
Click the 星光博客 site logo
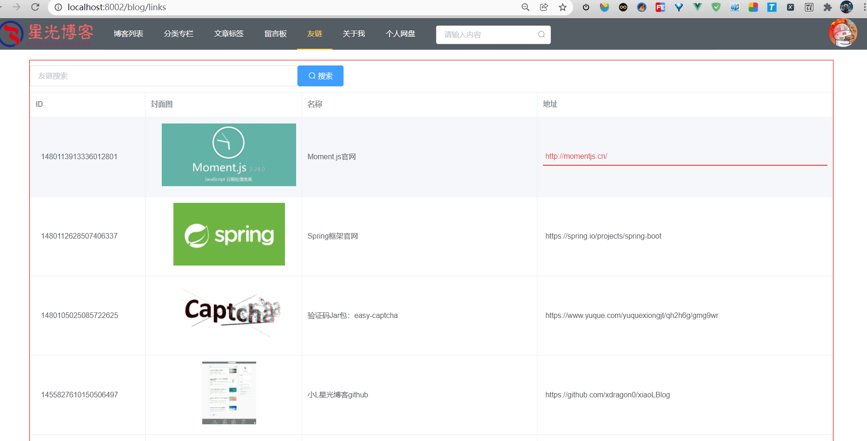pyautogui.click(x=47, y=34)
